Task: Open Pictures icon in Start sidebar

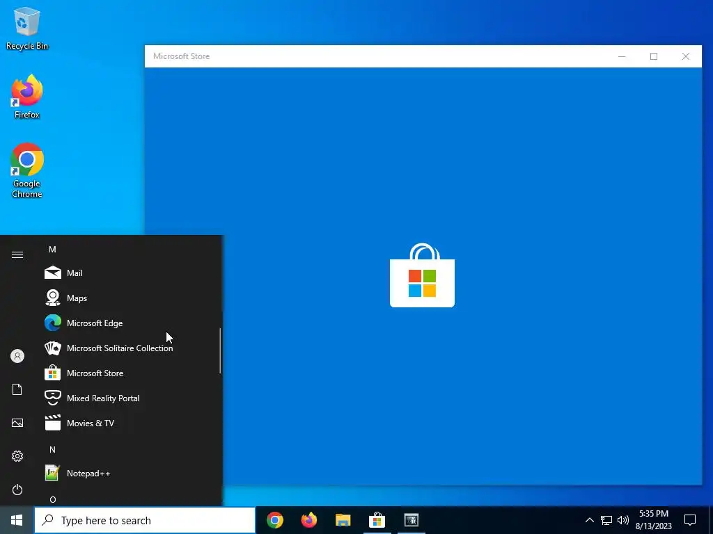Action: click(x=17, y=423)
